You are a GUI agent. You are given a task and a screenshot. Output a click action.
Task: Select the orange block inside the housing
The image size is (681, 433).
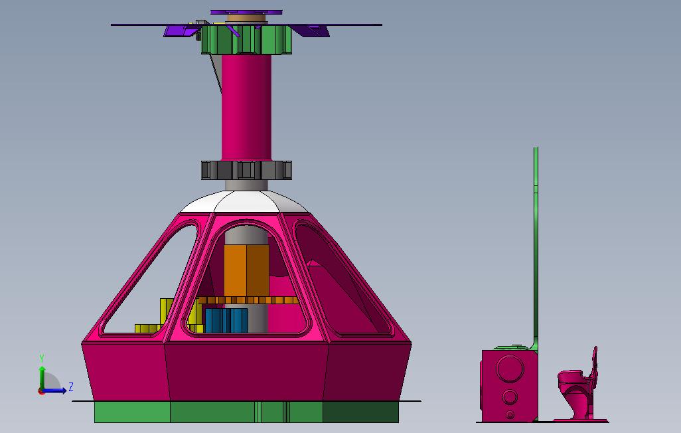pos(246,270)
